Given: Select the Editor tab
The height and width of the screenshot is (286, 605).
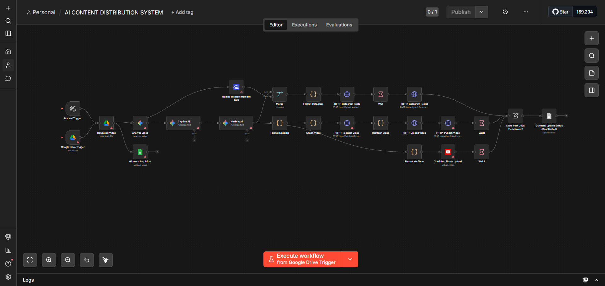Looking at the screenshot, I should (276, 25).
